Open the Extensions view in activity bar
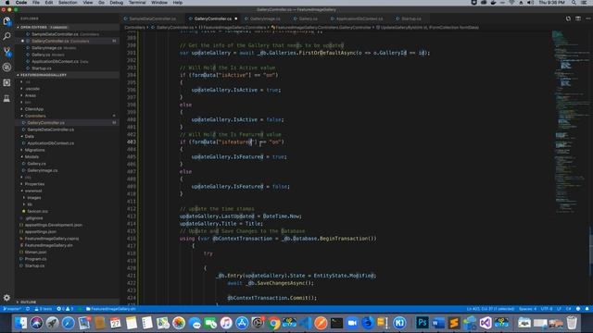This screenshot has height=333, width=593. (6, 82)
